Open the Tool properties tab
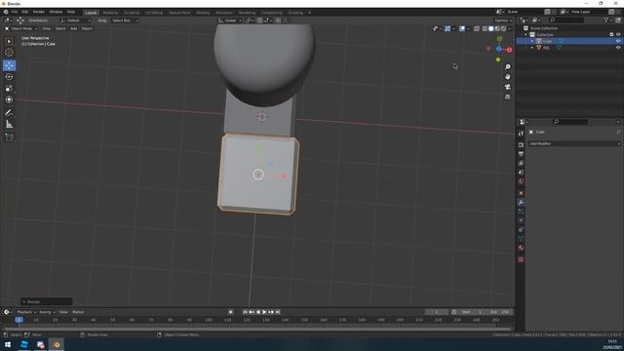624x351 pixels. (521, 134)
